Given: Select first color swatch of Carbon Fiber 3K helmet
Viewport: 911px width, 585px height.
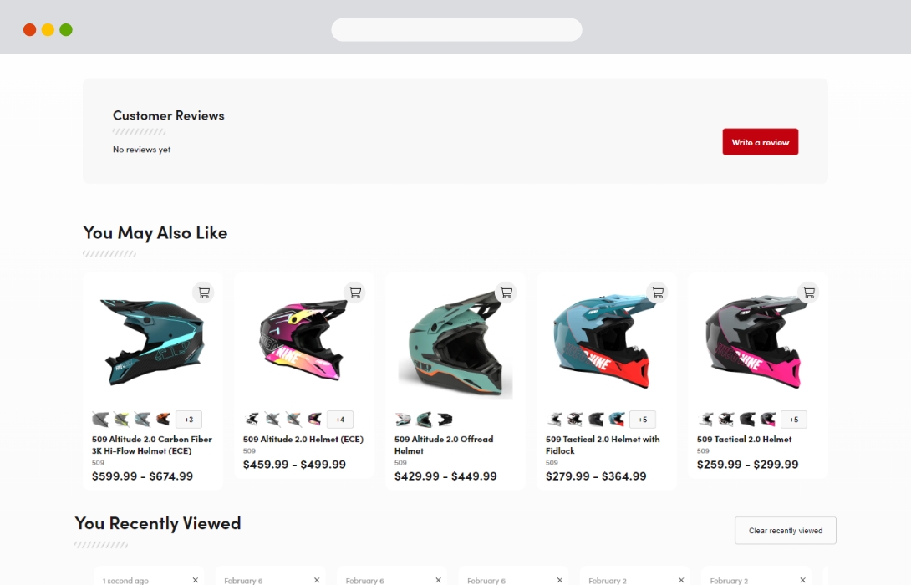Looking at the screenshot, I should (100, 419).
